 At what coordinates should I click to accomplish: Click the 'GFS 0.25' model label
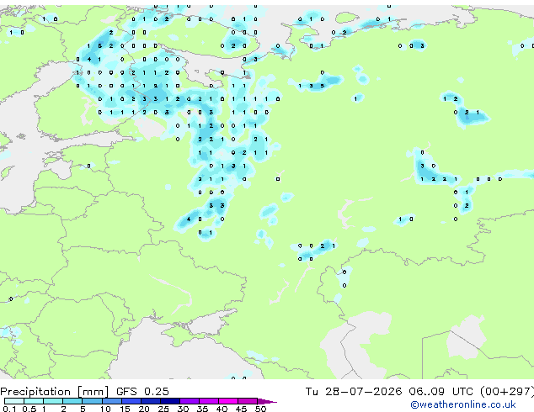[142, 392]
